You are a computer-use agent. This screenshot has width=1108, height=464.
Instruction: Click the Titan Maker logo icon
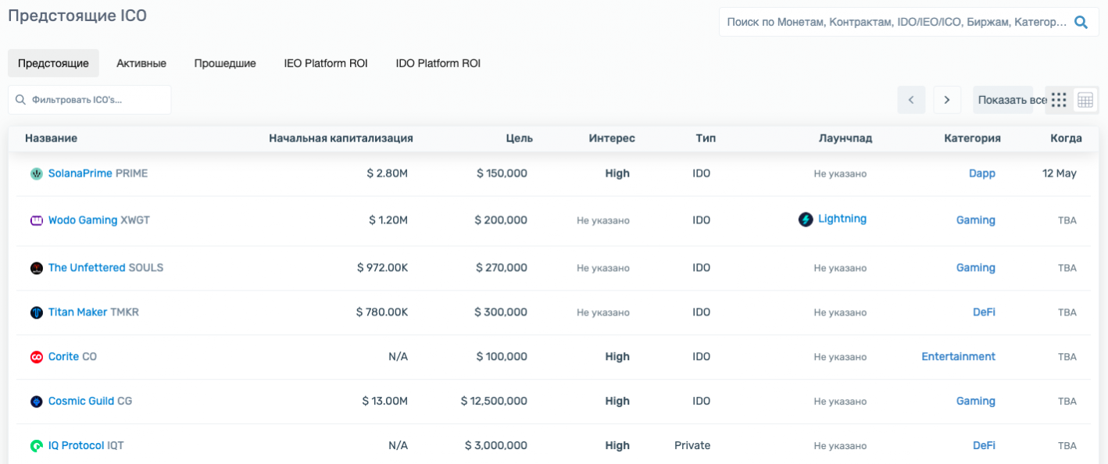tap(36, 312)
